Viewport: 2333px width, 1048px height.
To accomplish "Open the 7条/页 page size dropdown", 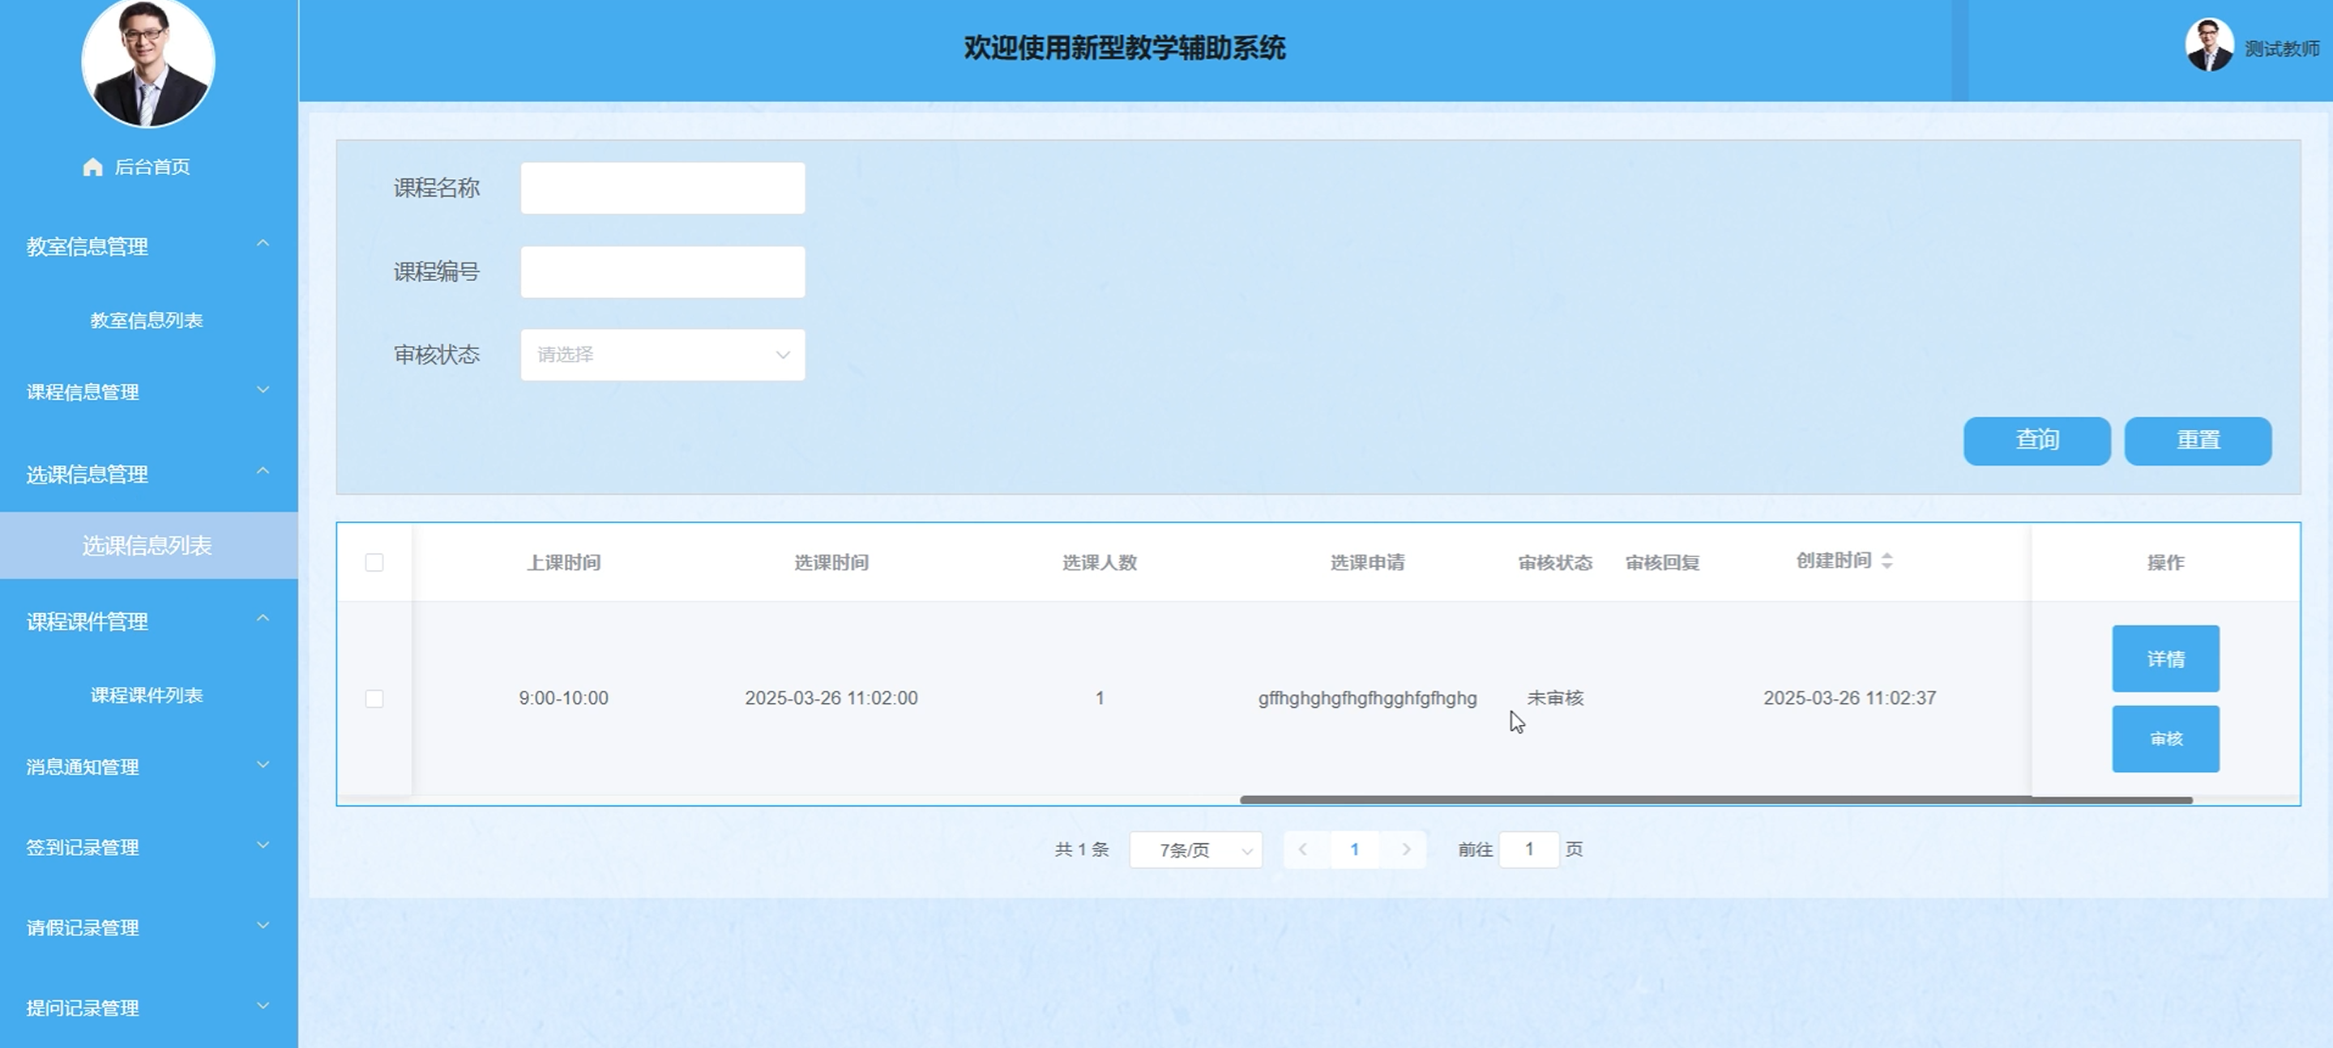I will click(x=1194, y=850).
